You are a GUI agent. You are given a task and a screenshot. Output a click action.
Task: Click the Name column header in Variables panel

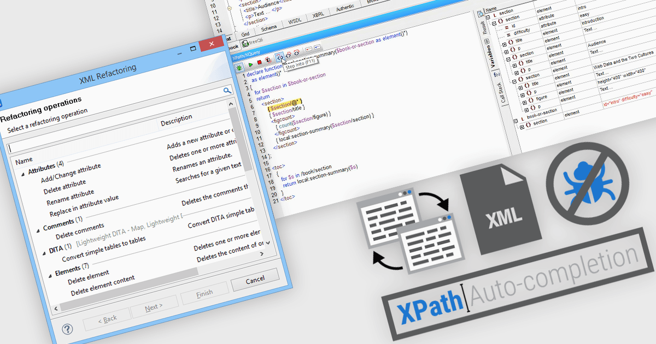pos(491,9)
